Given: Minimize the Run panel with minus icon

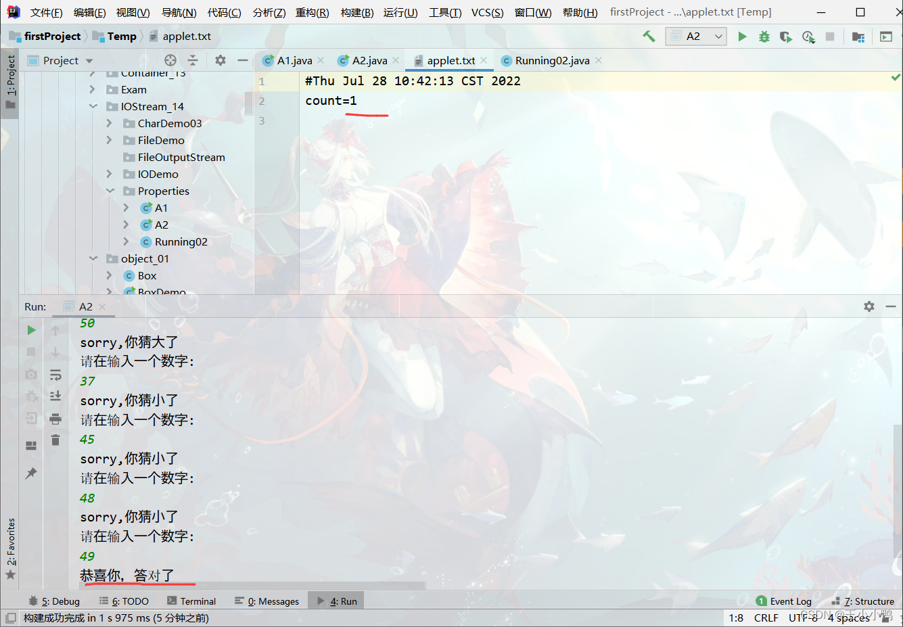Looking at the screenshot, I should point(890,306).
